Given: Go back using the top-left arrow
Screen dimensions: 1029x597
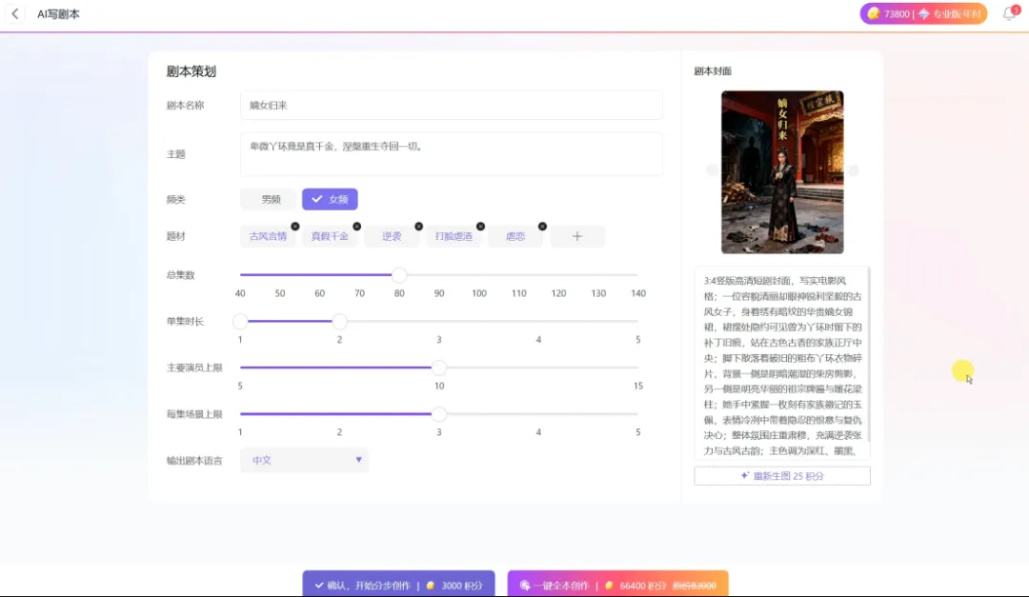Looking at the screenshot, I should (x=15, y=13).
